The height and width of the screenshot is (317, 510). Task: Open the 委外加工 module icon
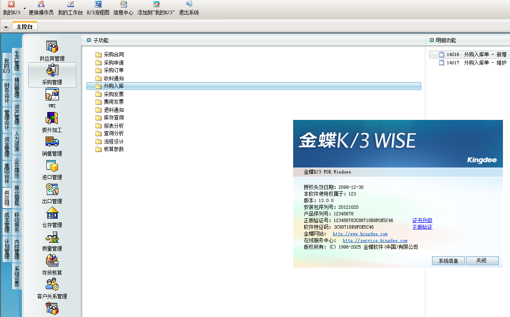52,122
